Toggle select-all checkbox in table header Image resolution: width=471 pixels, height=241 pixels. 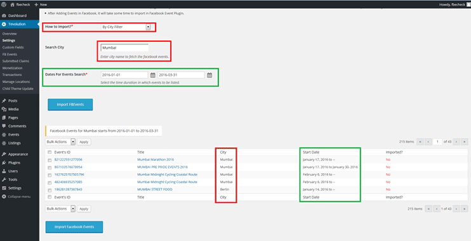point(50,152)
